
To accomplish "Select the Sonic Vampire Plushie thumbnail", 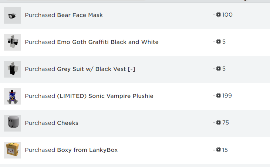I will [x=13, y=96].
